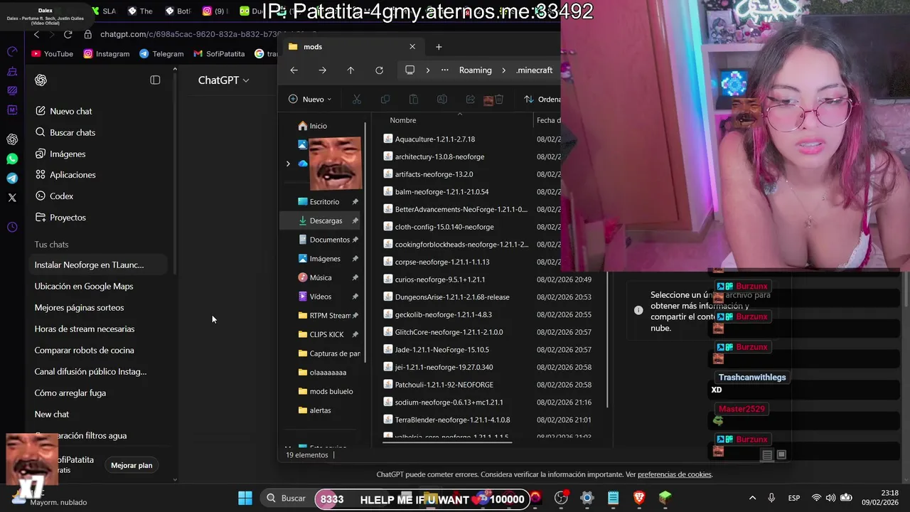910x512 pixels.
Task: Go up one folder in File Explorer
Action: (350, 70)
